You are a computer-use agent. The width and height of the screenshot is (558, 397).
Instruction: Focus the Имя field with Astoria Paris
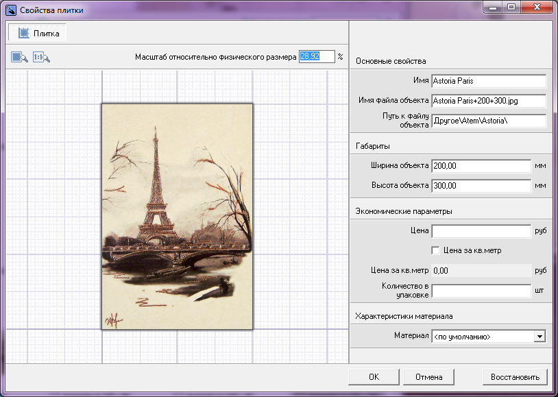[x=488, y=81]
